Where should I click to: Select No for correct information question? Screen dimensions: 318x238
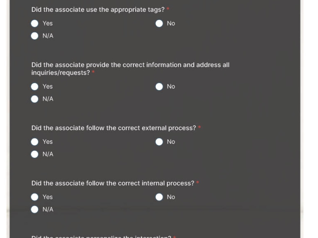click(x=159, y=87)
